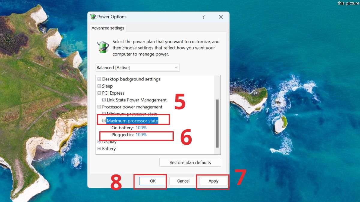Select the Sleep tree item
This screenshot has height=202, width=360.
107,86
